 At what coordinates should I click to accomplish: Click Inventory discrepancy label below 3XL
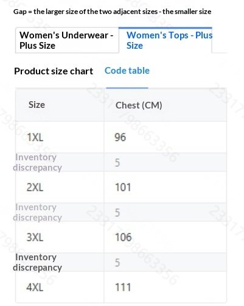click(x=37, y=262)
